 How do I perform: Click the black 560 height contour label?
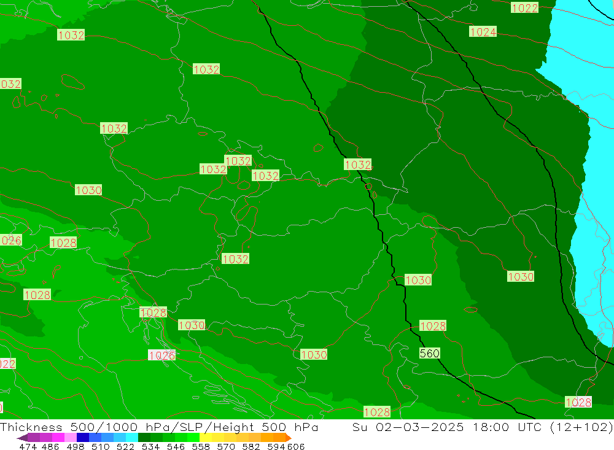click(x=430, y=353)
